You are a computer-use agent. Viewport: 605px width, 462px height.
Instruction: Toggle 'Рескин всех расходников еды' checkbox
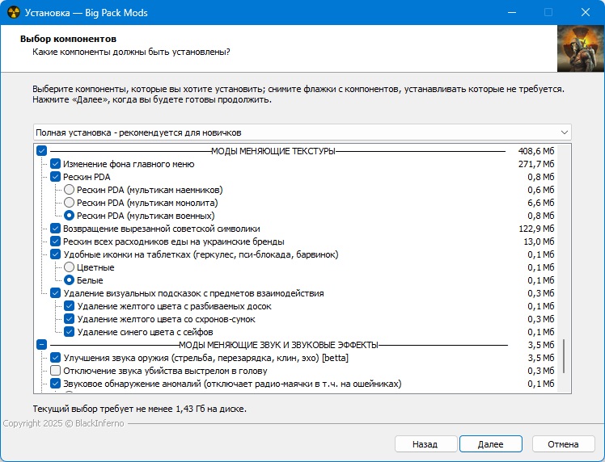pyautogui.click(x=56, y=241)
